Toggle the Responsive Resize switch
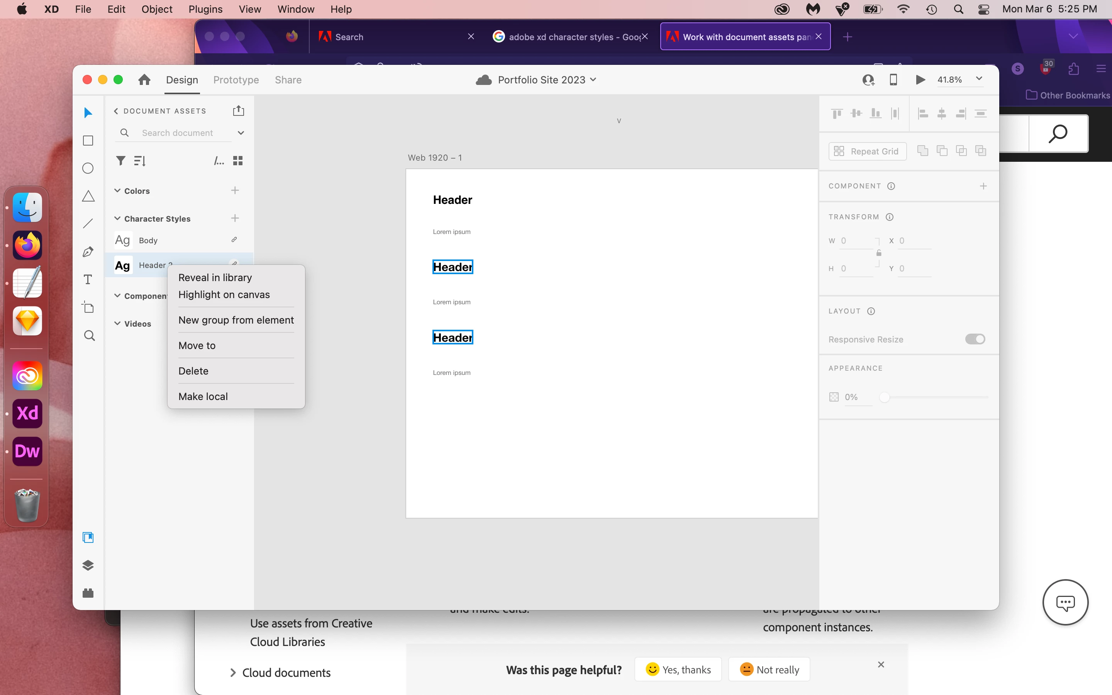Image resolution: width=1112 pixels, height=695 pixels. pos(975,339)
